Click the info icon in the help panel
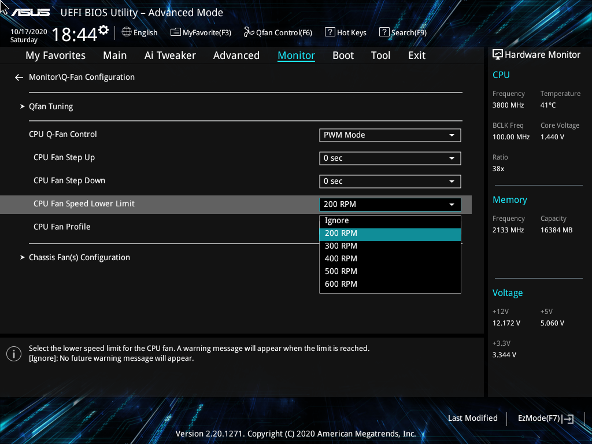The image size is (592, 444). click(x=14, y=354)
